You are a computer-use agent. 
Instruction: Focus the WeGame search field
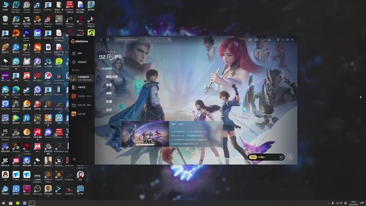point(143,40)
